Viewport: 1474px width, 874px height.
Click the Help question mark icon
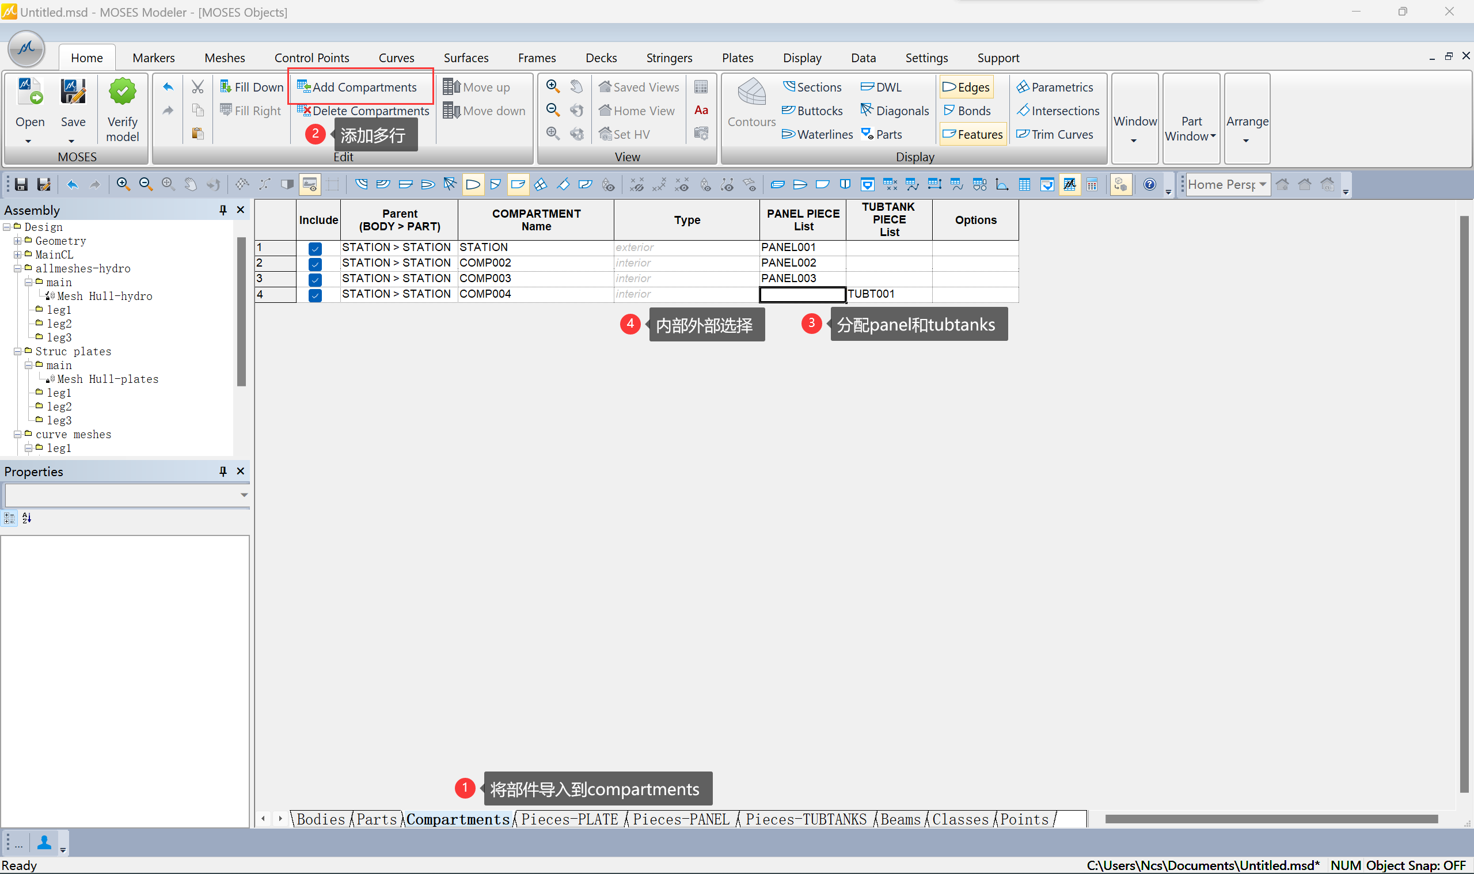pyautogui.click(x=1148, y=184)
